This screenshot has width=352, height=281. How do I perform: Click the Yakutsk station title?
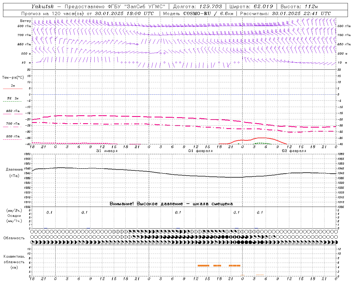[42, 7]
